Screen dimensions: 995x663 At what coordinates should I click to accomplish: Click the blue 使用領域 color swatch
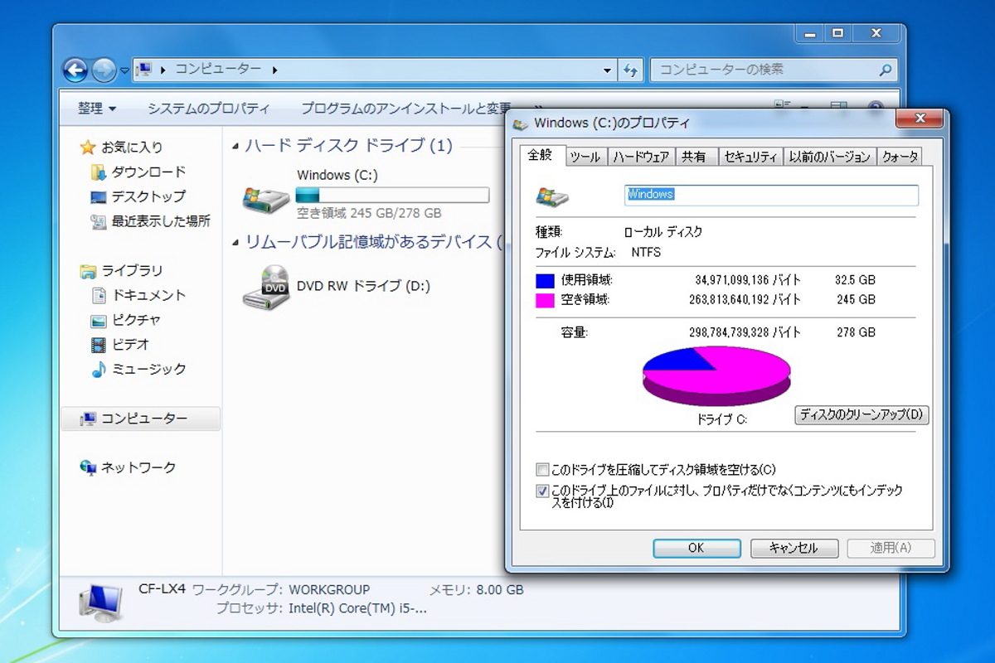point(545,281)
